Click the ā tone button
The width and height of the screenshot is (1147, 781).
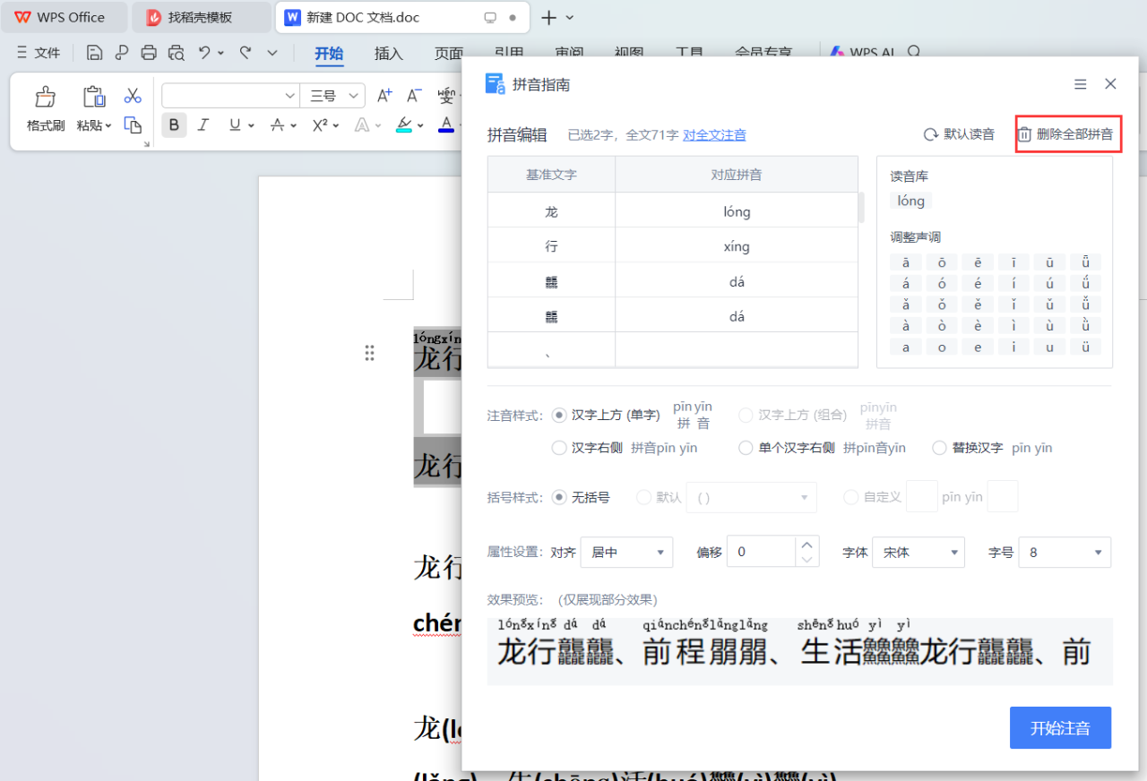[x=906, y=262]
